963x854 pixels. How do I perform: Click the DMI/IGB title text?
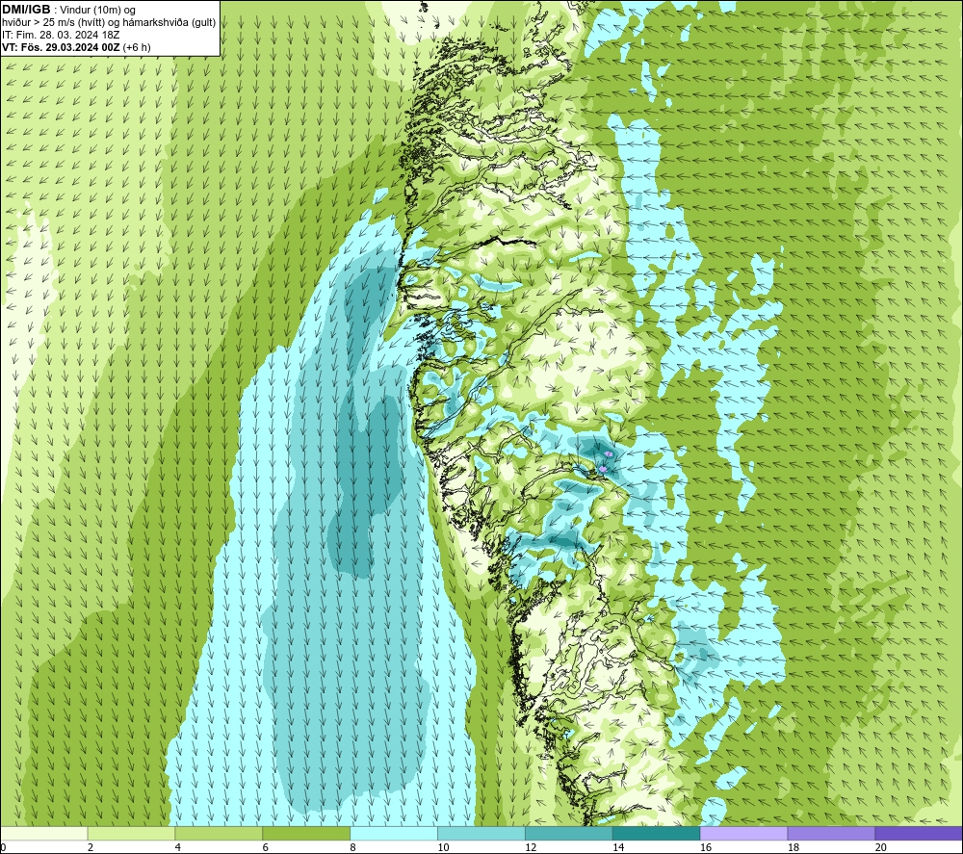[x=26, y=10]
